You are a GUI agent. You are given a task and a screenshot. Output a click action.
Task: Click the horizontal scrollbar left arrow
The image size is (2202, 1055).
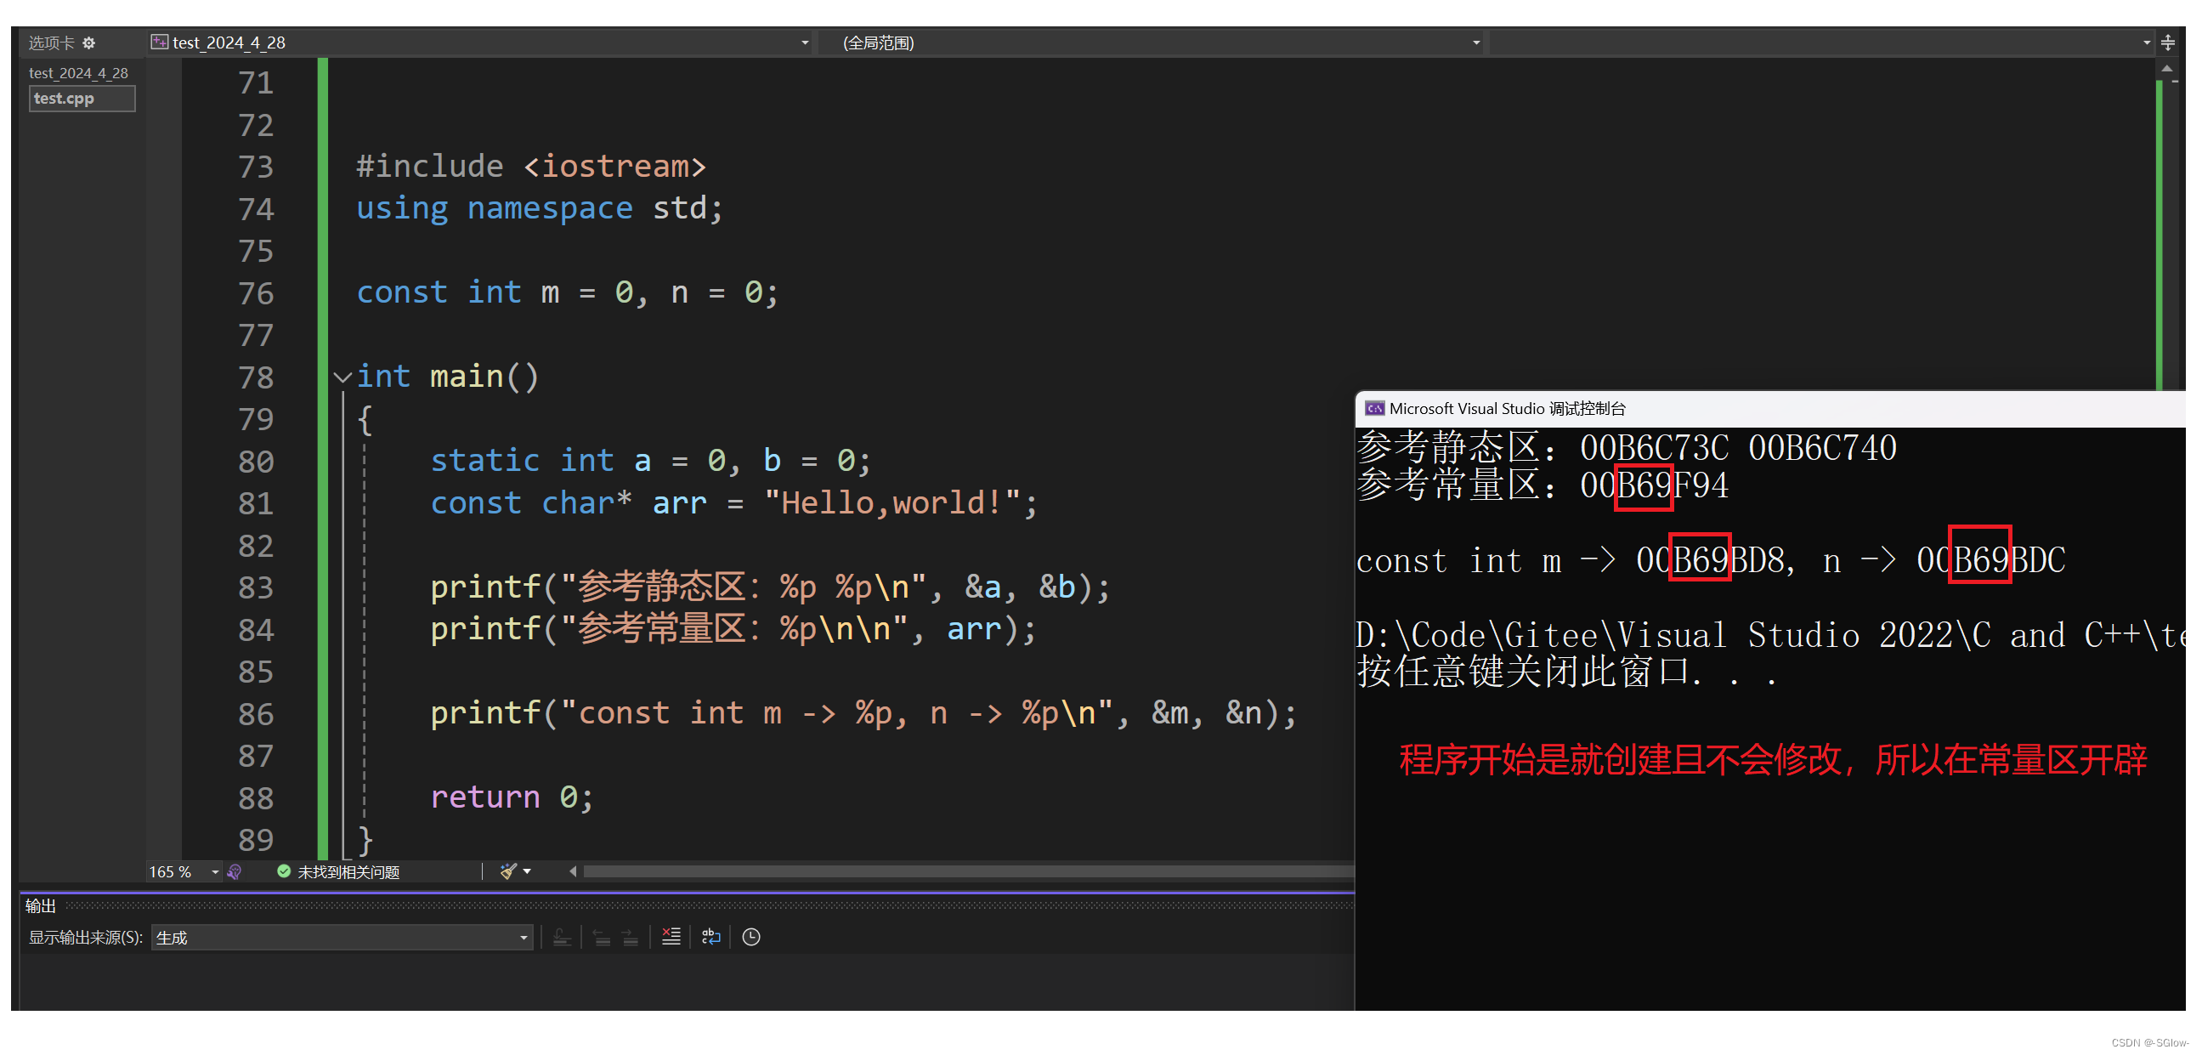573,871
